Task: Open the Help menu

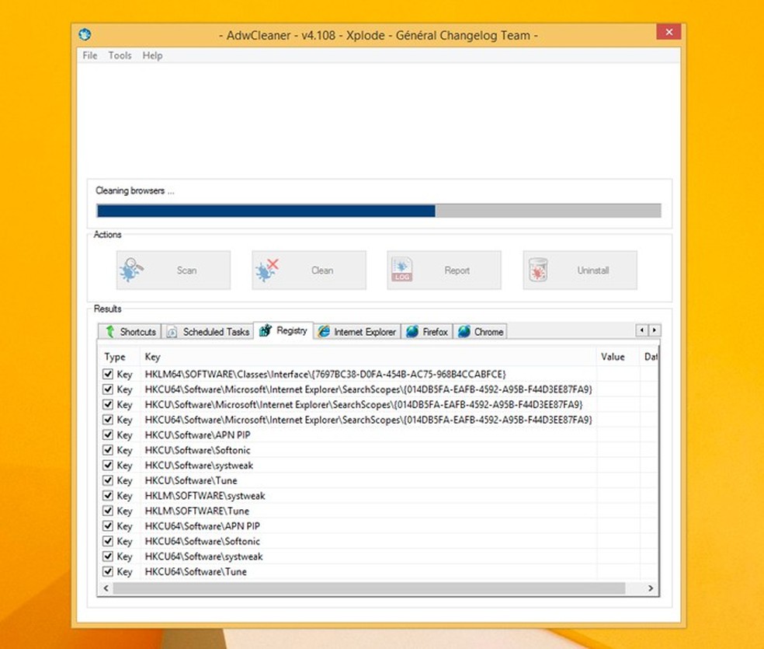Action: (152, 56)
